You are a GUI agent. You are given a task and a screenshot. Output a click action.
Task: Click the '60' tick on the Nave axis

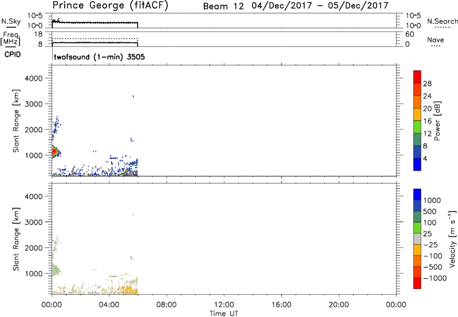pos(409,34)
